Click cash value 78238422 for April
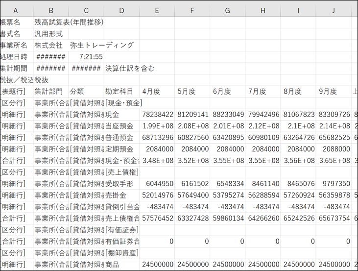358x271 pixels. [157, 115]
